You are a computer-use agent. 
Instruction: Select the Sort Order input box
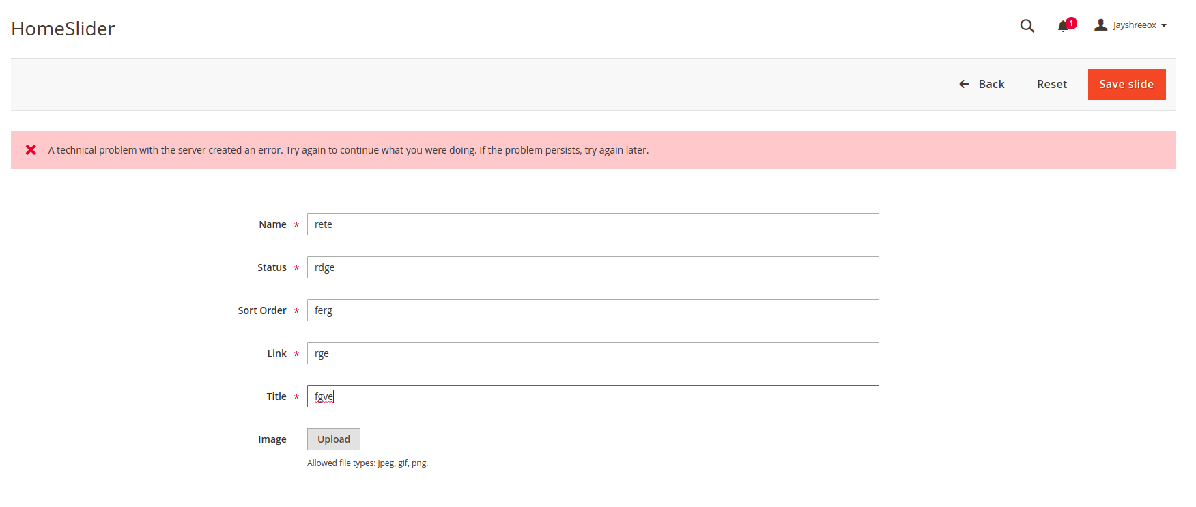593,310
